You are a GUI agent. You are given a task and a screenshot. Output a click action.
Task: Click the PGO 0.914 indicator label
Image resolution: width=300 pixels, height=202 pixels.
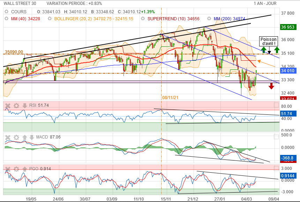coord(40,169)
